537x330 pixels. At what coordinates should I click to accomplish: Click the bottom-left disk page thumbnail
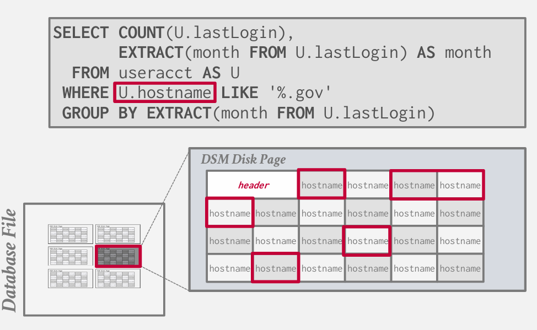pos(70,278)
